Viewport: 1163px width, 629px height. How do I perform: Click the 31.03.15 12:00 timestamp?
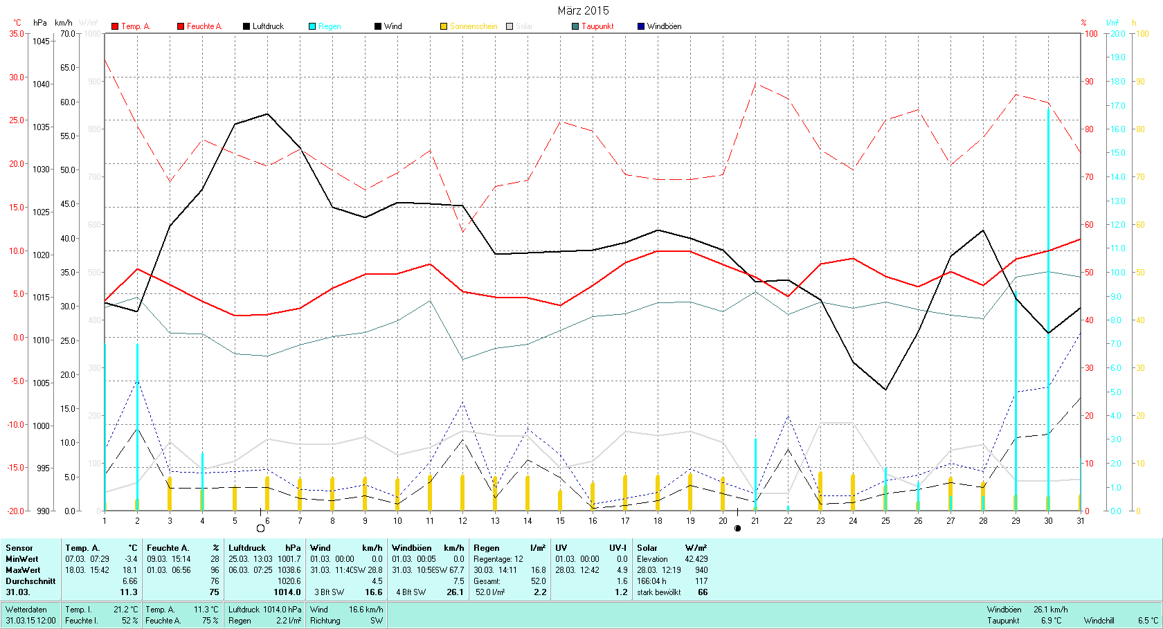click(x=31, y=621)
